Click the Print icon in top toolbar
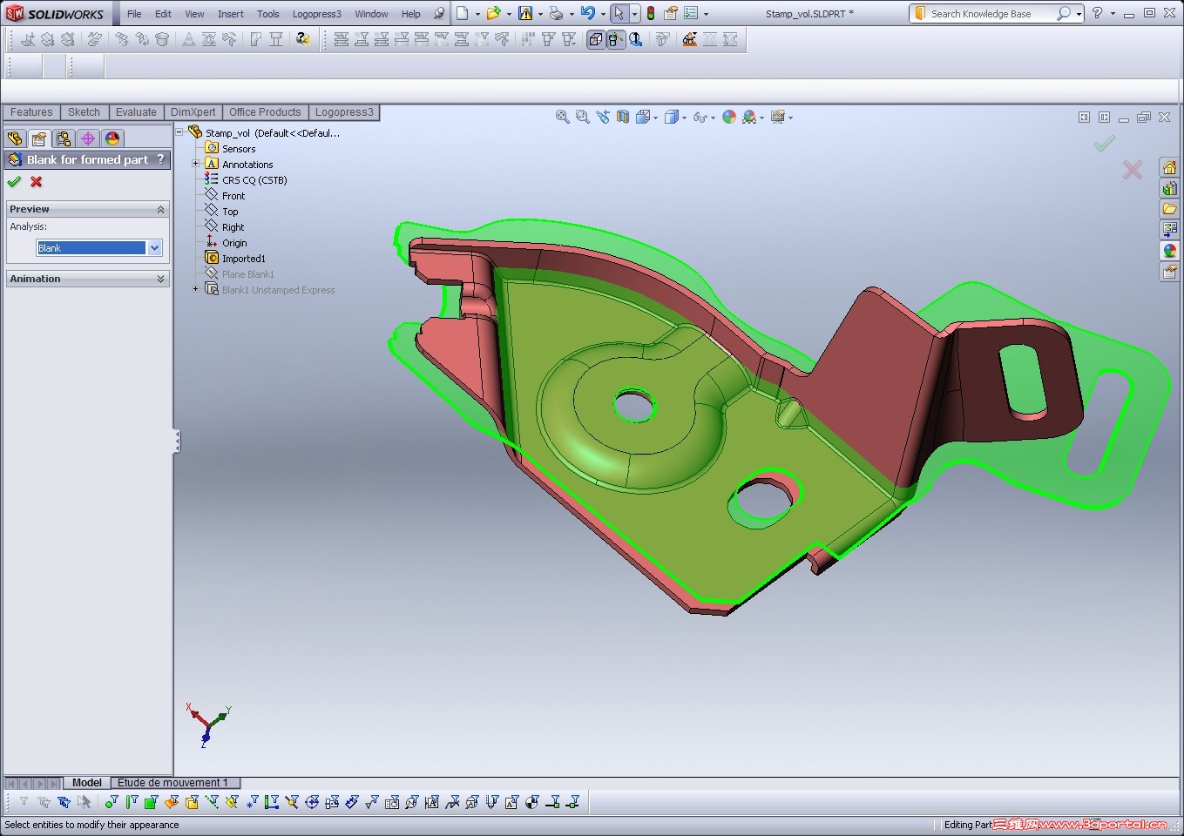Screen dimensions: 1184x836 (555, 13)
